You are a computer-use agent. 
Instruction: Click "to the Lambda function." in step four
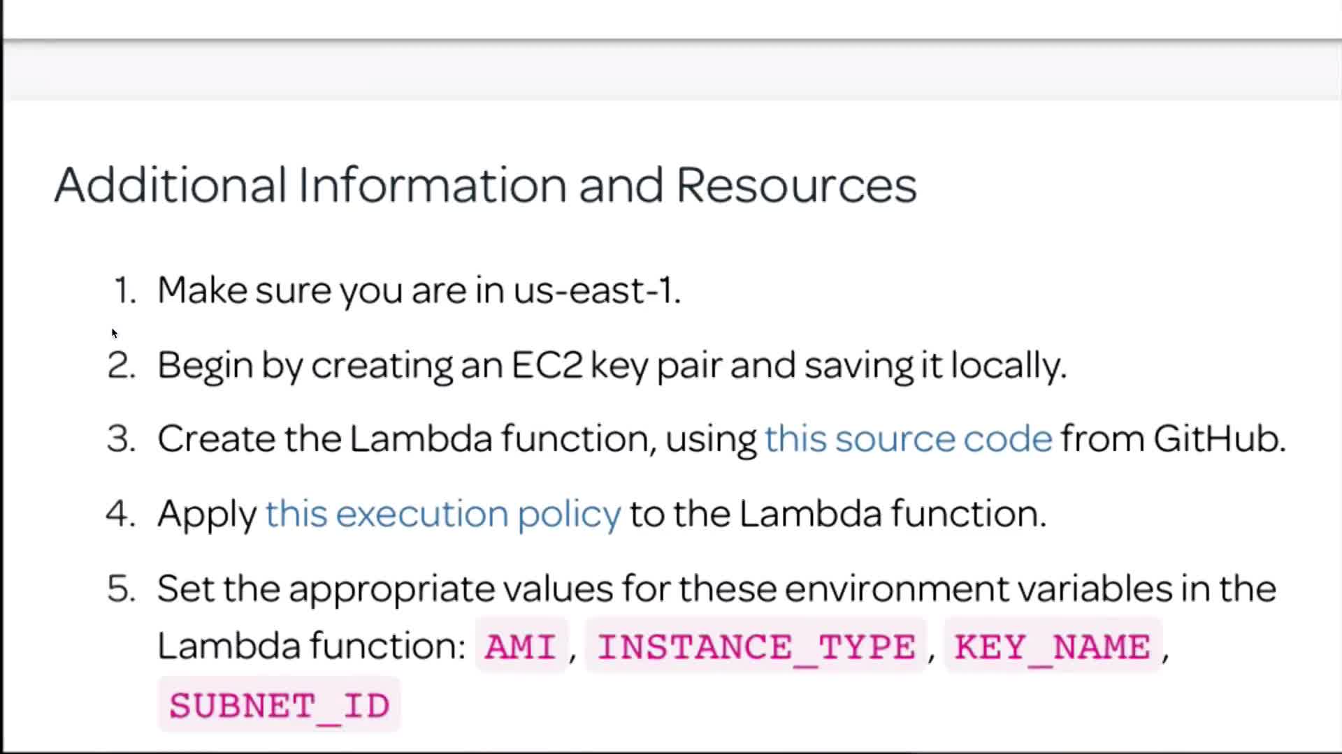point(837,514)
